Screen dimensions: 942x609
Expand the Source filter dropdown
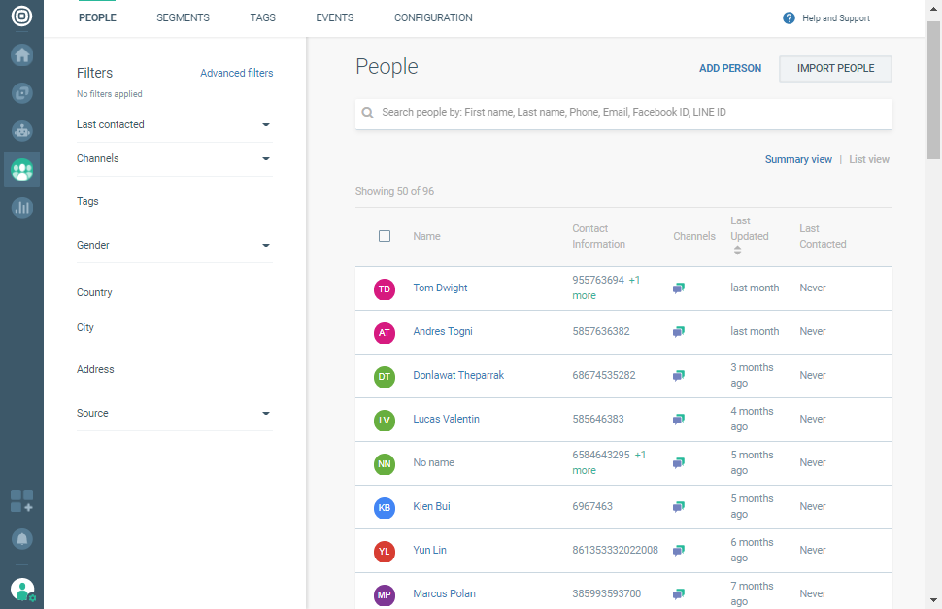click(x=265, y=414)
